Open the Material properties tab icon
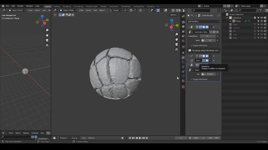Screen dimensions: 268x150 point(183,81)
